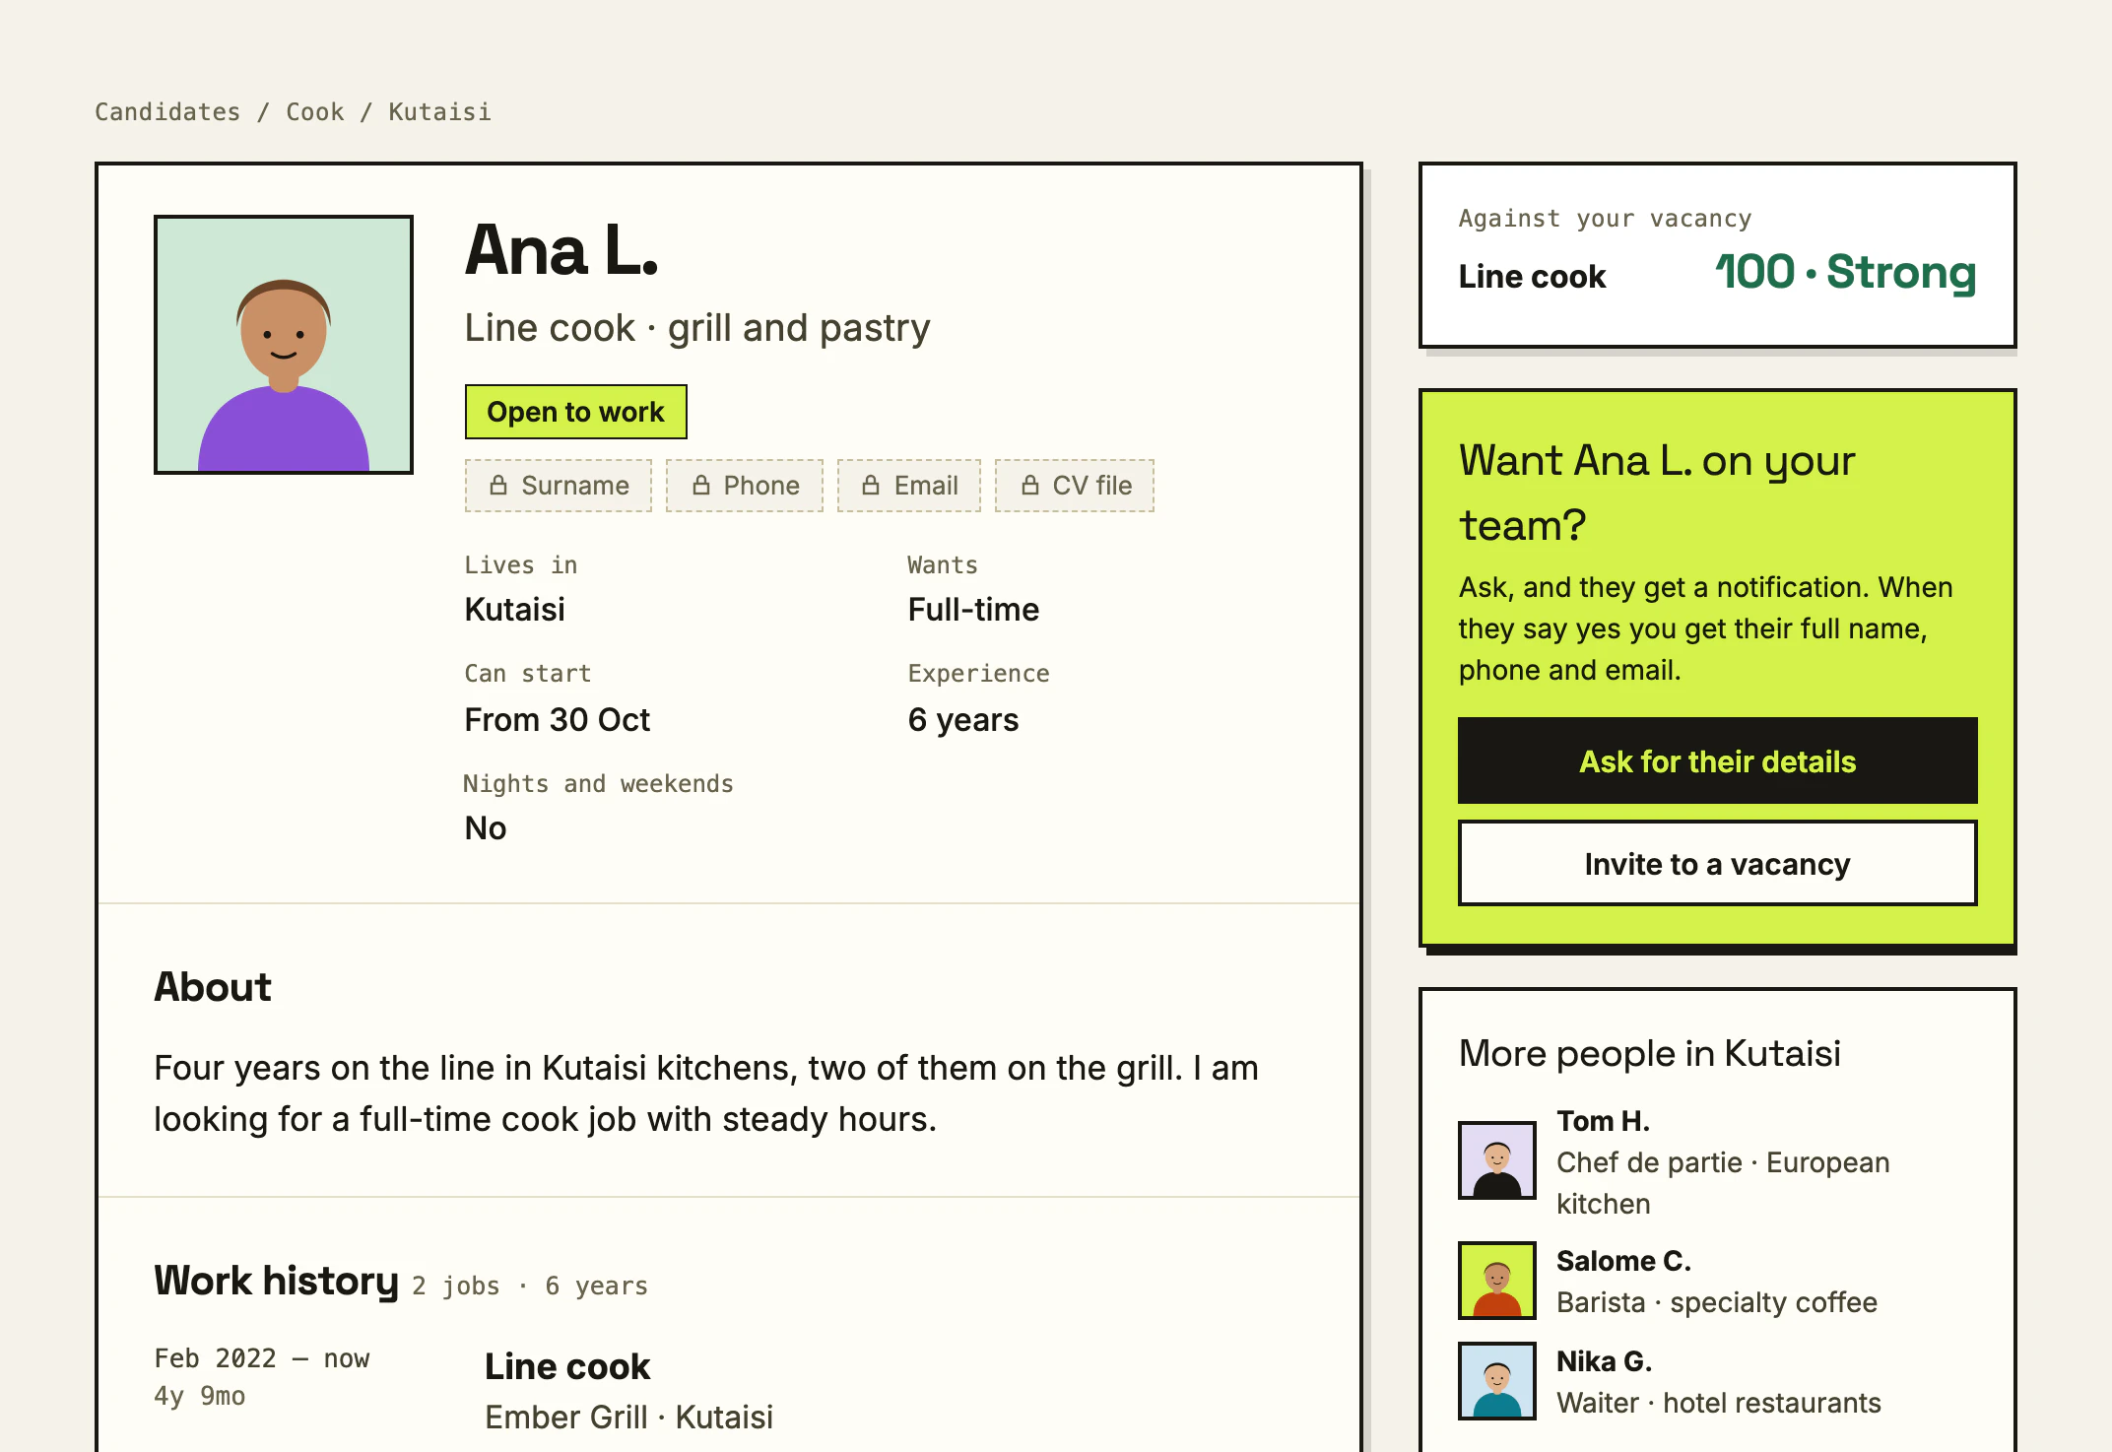The width and height of the screenshot is (2112, 1452).
Task: Open Nika G. candidate name
Action: click(1604, 1361)
